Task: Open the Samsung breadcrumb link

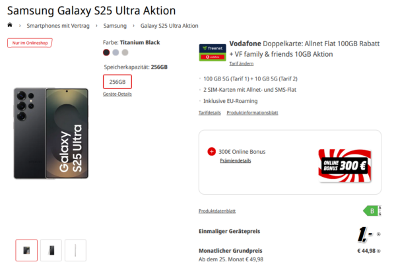Action: [x=115, y=26]
